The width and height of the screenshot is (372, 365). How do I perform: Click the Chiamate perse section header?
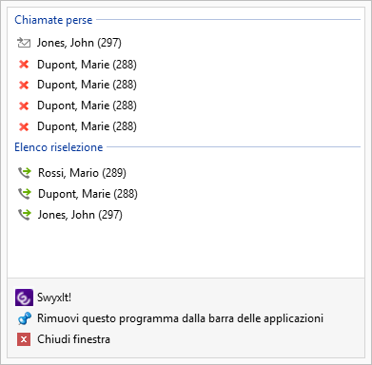[x=53, y=20]
